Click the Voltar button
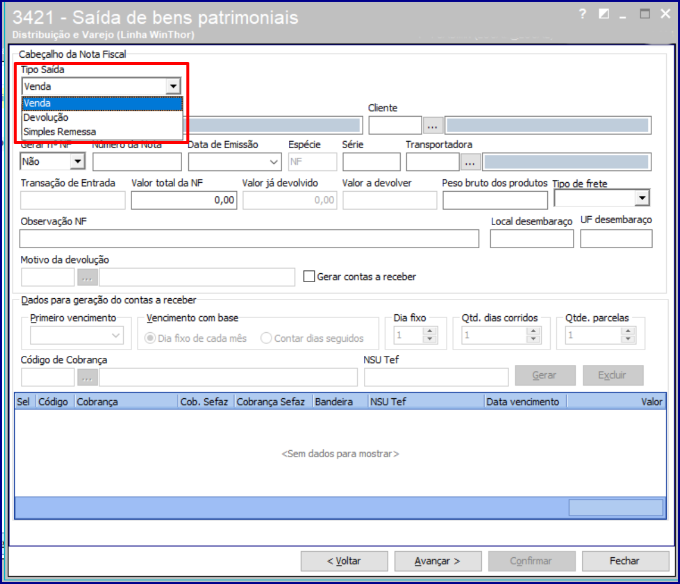This screenshot has height=584, width=680. pyautogui.click(x=344, y=561)
